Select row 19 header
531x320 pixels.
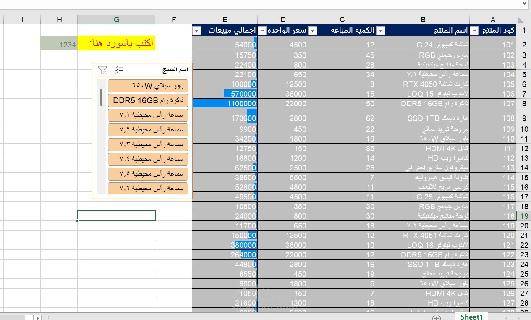(x=524, y=216)
